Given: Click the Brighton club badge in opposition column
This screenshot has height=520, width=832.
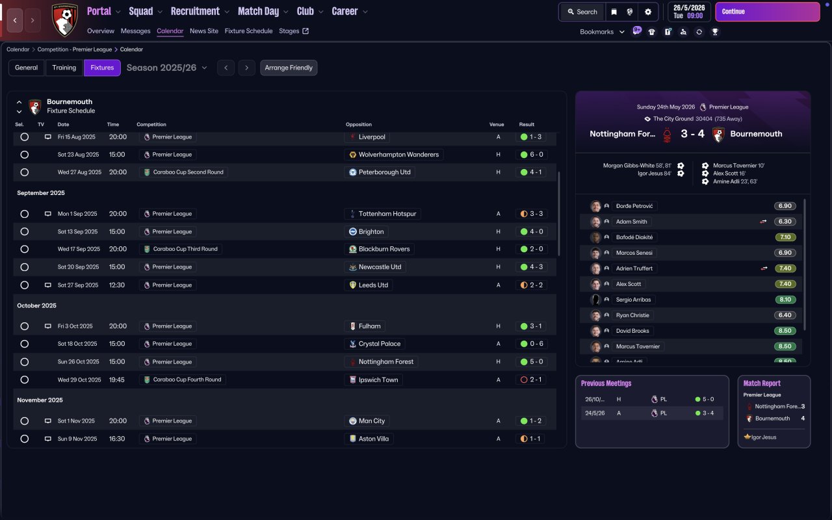Looking at the screenshot, I should click(353, 231).
